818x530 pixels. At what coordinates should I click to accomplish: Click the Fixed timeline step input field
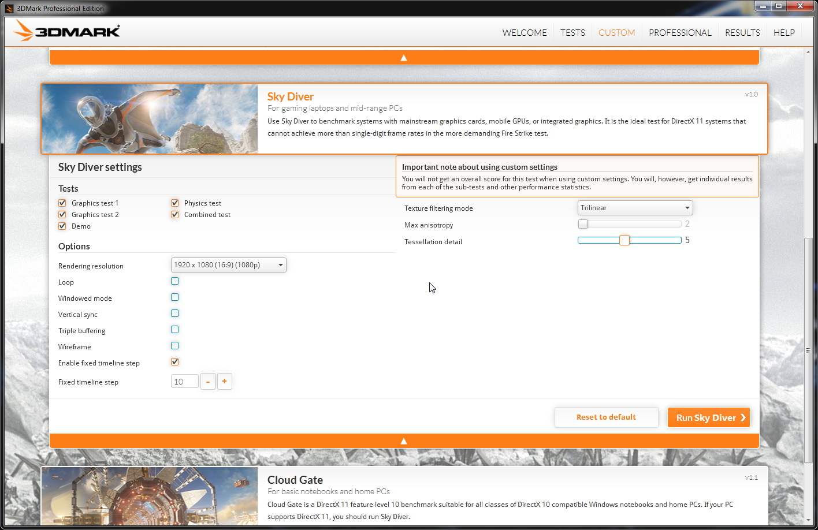185,382
